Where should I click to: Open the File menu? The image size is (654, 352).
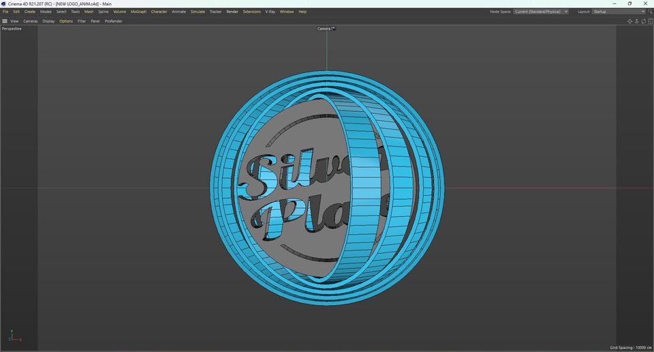point(5,12)
